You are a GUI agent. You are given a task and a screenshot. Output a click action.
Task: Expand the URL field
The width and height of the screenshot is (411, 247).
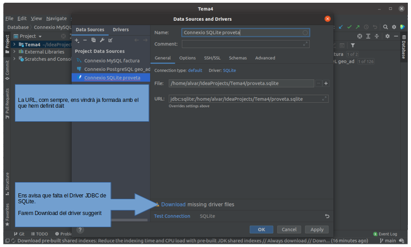[x=324, y=99]
